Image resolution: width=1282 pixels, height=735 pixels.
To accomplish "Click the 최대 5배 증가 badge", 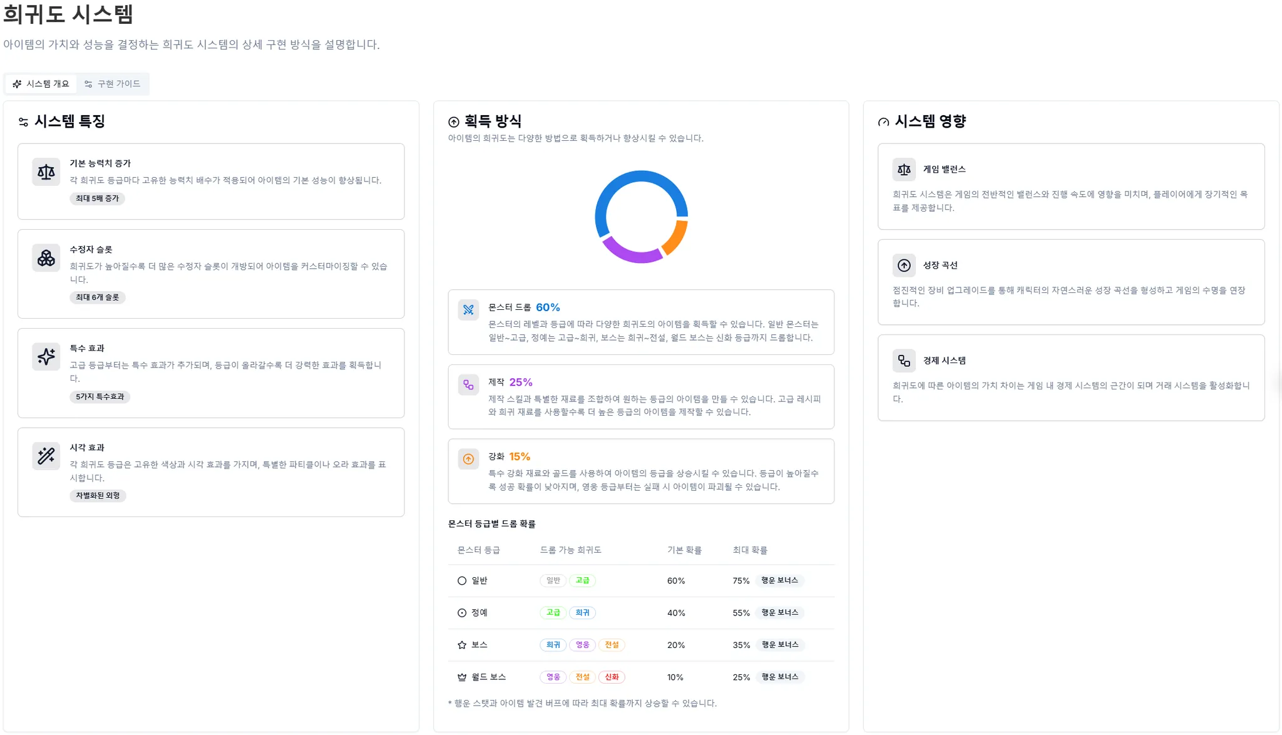I will click(98, 198).
